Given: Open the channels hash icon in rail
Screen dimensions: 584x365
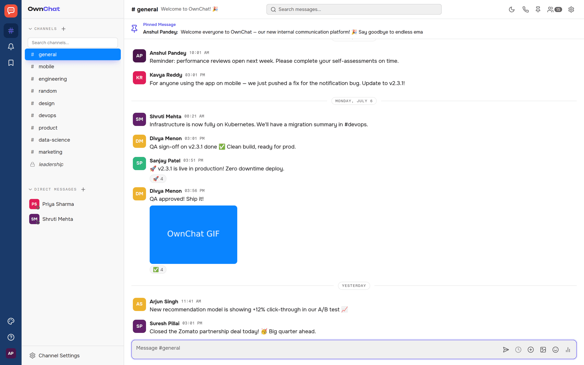Looking at the screenshot, I should 11,31.
